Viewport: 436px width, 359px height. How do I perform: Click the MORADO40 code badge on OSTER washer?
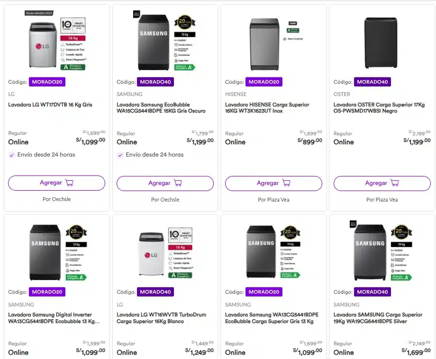[372, 82]
